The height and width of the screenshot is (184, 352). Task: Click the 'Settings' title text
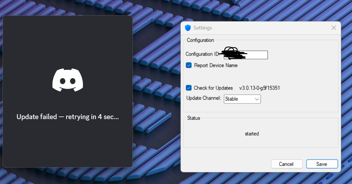203,28
